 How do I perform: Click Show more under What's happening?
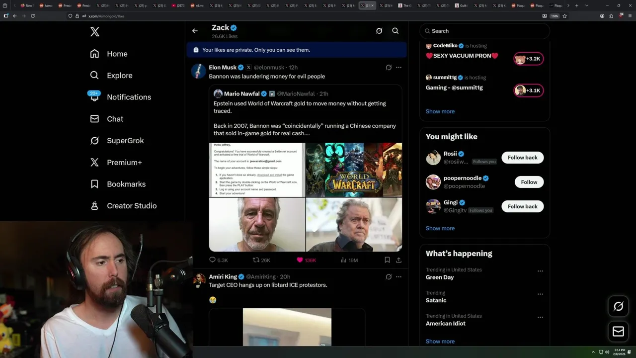pos(440,342)
